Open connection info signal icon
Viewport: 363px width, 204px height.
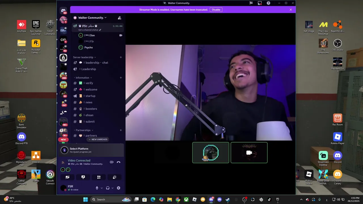[x=63, y=162]
